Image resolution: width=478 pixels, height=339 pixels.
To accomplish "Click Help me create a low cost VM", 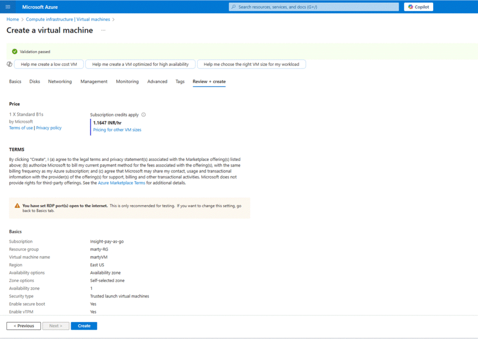I will pyautogui.click(x=49, y=64).
